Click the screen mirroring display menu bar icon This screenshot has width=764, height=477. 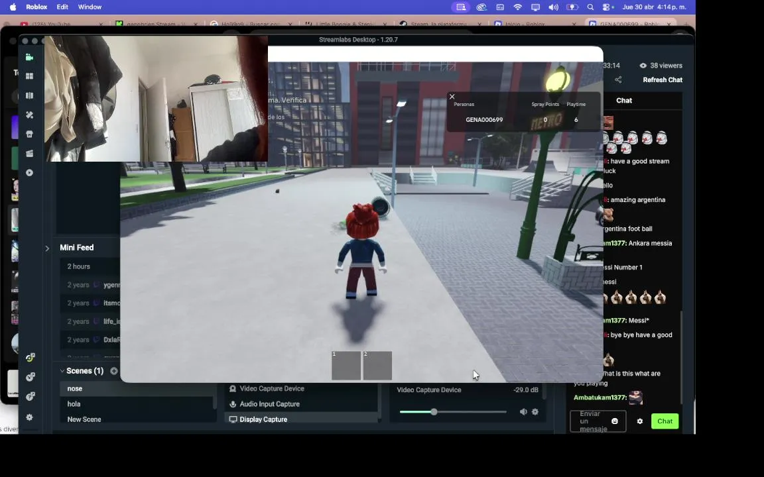[x=535, y=7]
